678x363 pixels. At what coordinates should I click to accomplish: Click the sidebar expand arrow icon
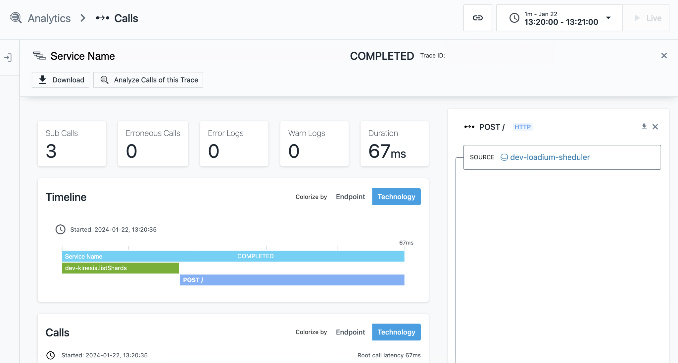point(8,58)
